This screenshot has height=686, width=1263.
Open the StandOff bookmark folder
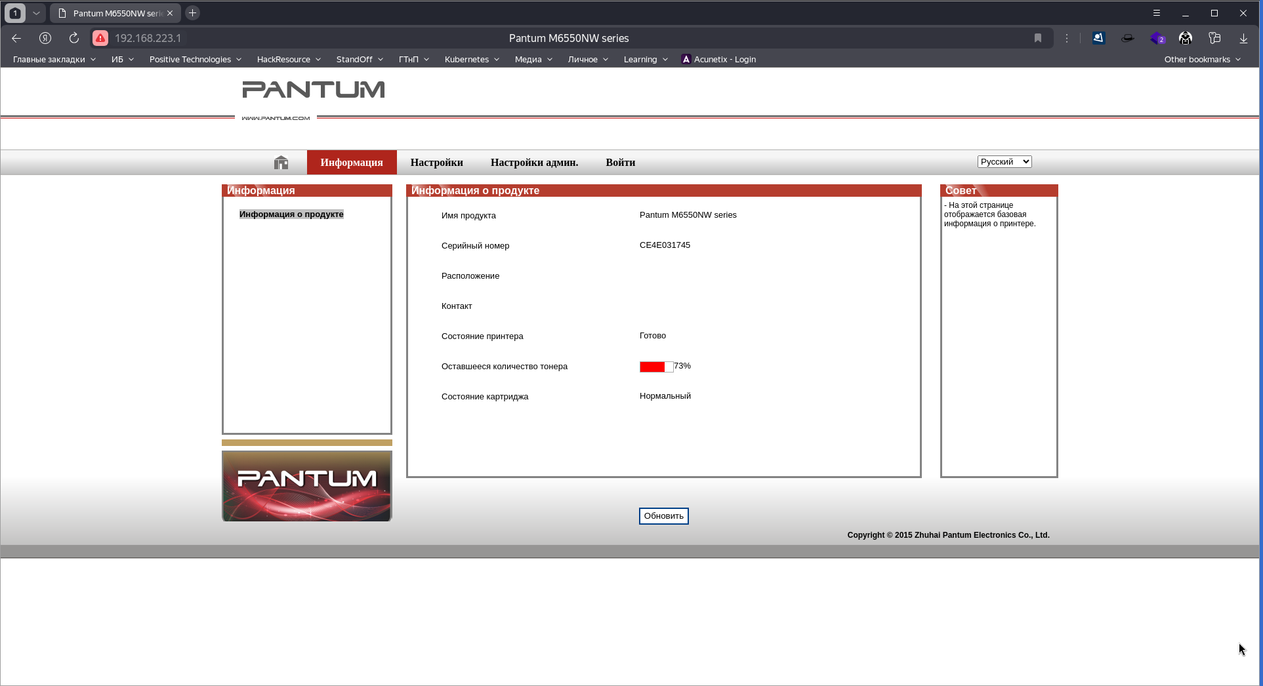point(360,59)
